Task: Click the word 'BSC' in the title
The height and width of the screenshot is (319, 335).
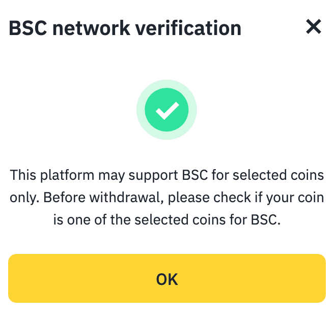Action: pos(27,28)
